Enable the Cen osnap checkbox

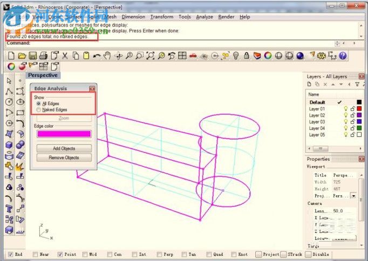[x=110, y=254]
